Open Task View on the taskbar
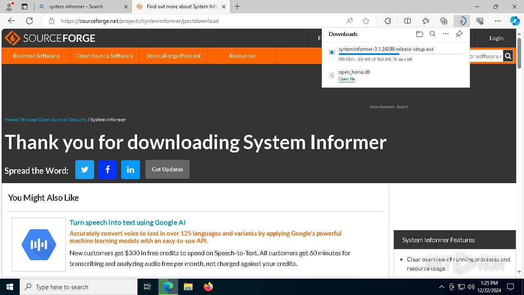Screen dimensions: 524x295 click(147, 287)
